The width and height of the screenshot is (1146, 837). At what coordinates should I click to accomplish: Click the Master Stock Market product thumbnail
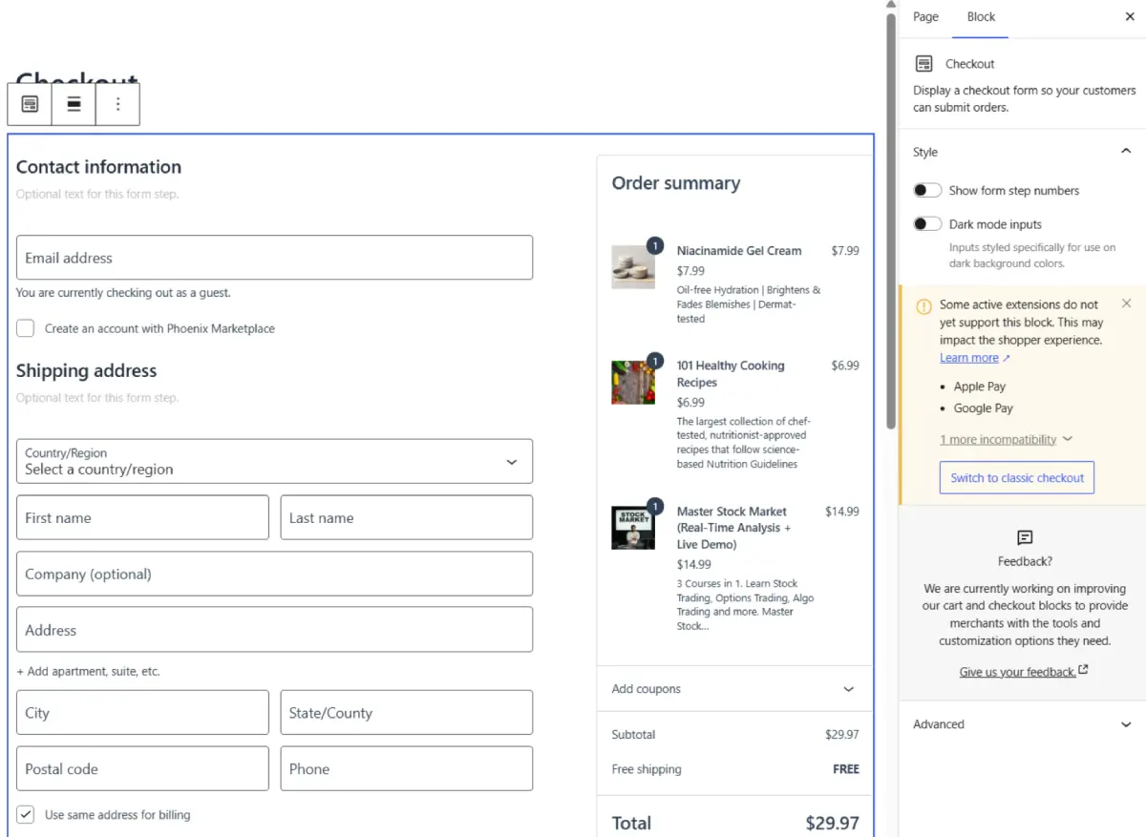(x=633, y=528)
